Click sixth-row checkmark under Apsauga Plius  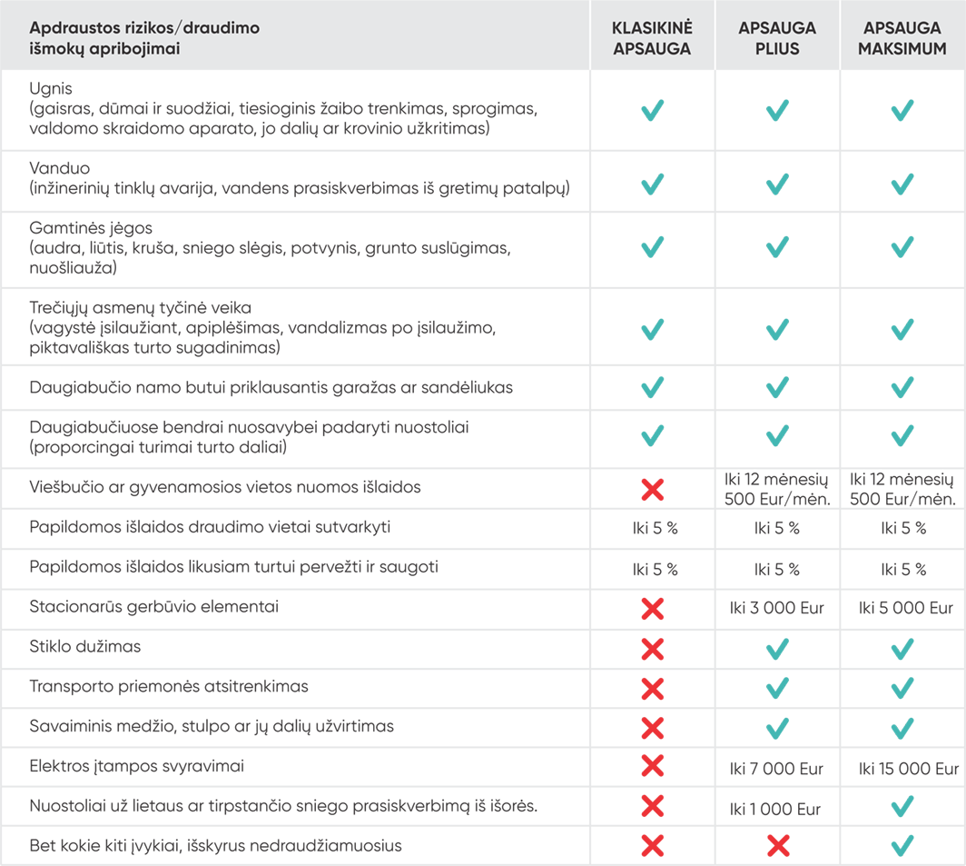point(777,435)
